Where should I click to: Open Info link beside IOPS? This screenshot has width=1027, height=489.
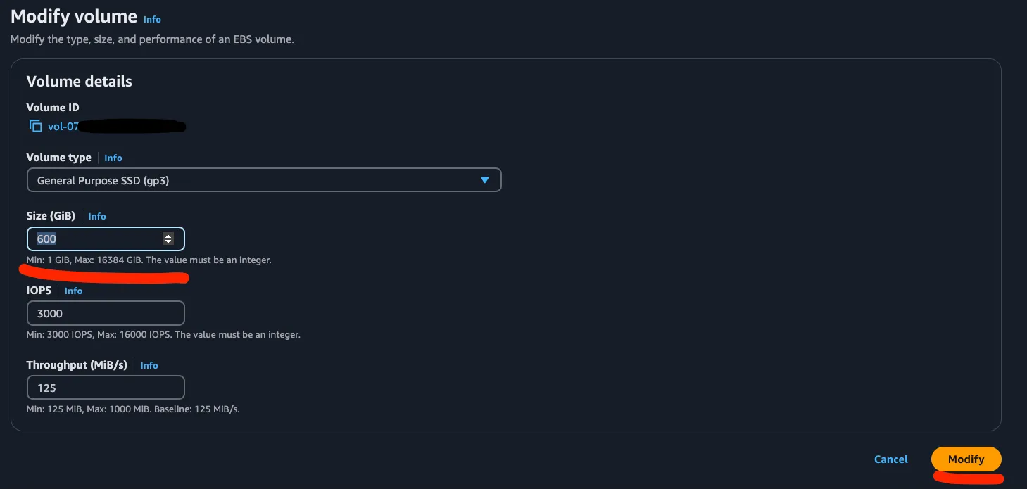[73, 291]
